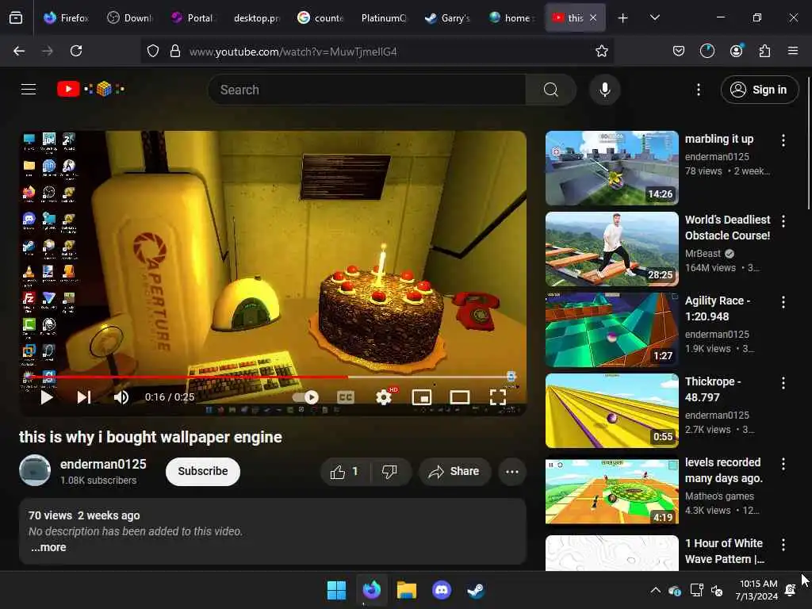
Task: Switch to the Firefox tab
Action: click(x=67, y=18)
